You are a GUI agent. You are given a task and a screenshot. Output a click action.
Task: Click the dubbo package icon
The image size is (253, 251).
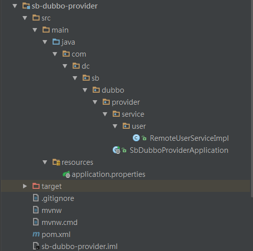(x=96, y=90)
